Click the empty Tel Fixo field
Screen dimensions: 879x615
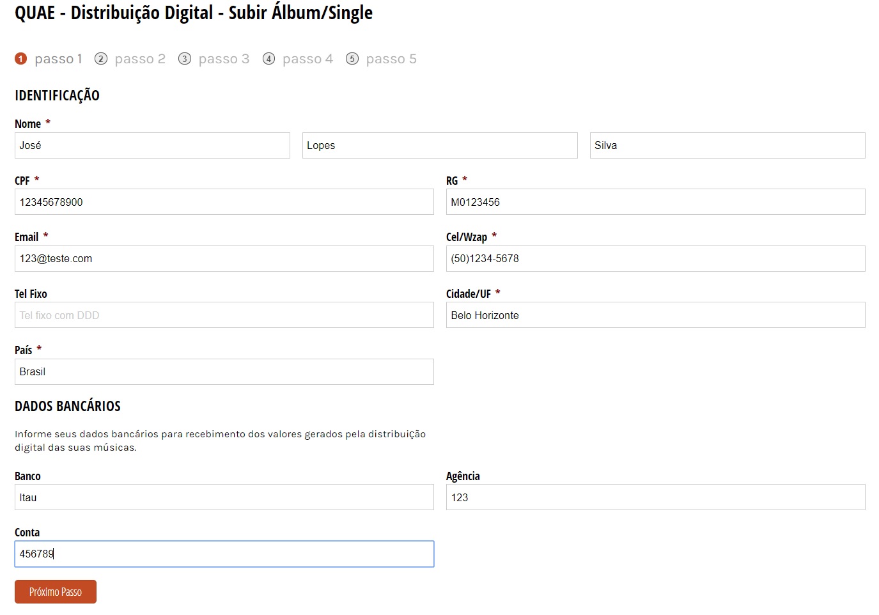[224, 315]
